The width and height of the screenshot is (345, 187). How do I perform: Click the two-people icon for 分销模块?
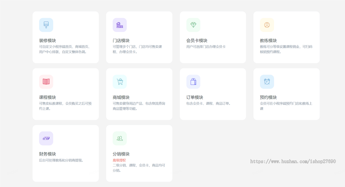click(120, 138)
